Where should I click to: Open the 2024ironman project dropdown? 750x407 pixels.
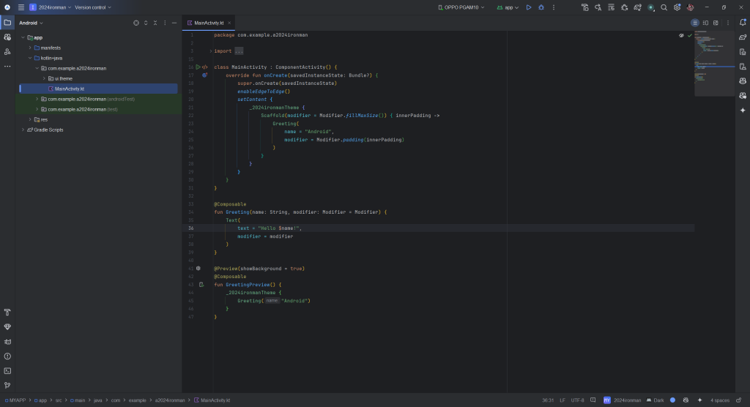pos(51,7)
